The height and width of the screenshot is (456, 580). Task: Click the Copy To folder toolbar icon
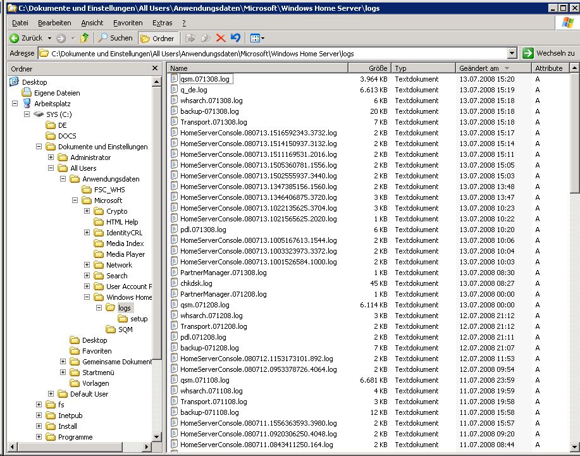click(x=206, y=38)
